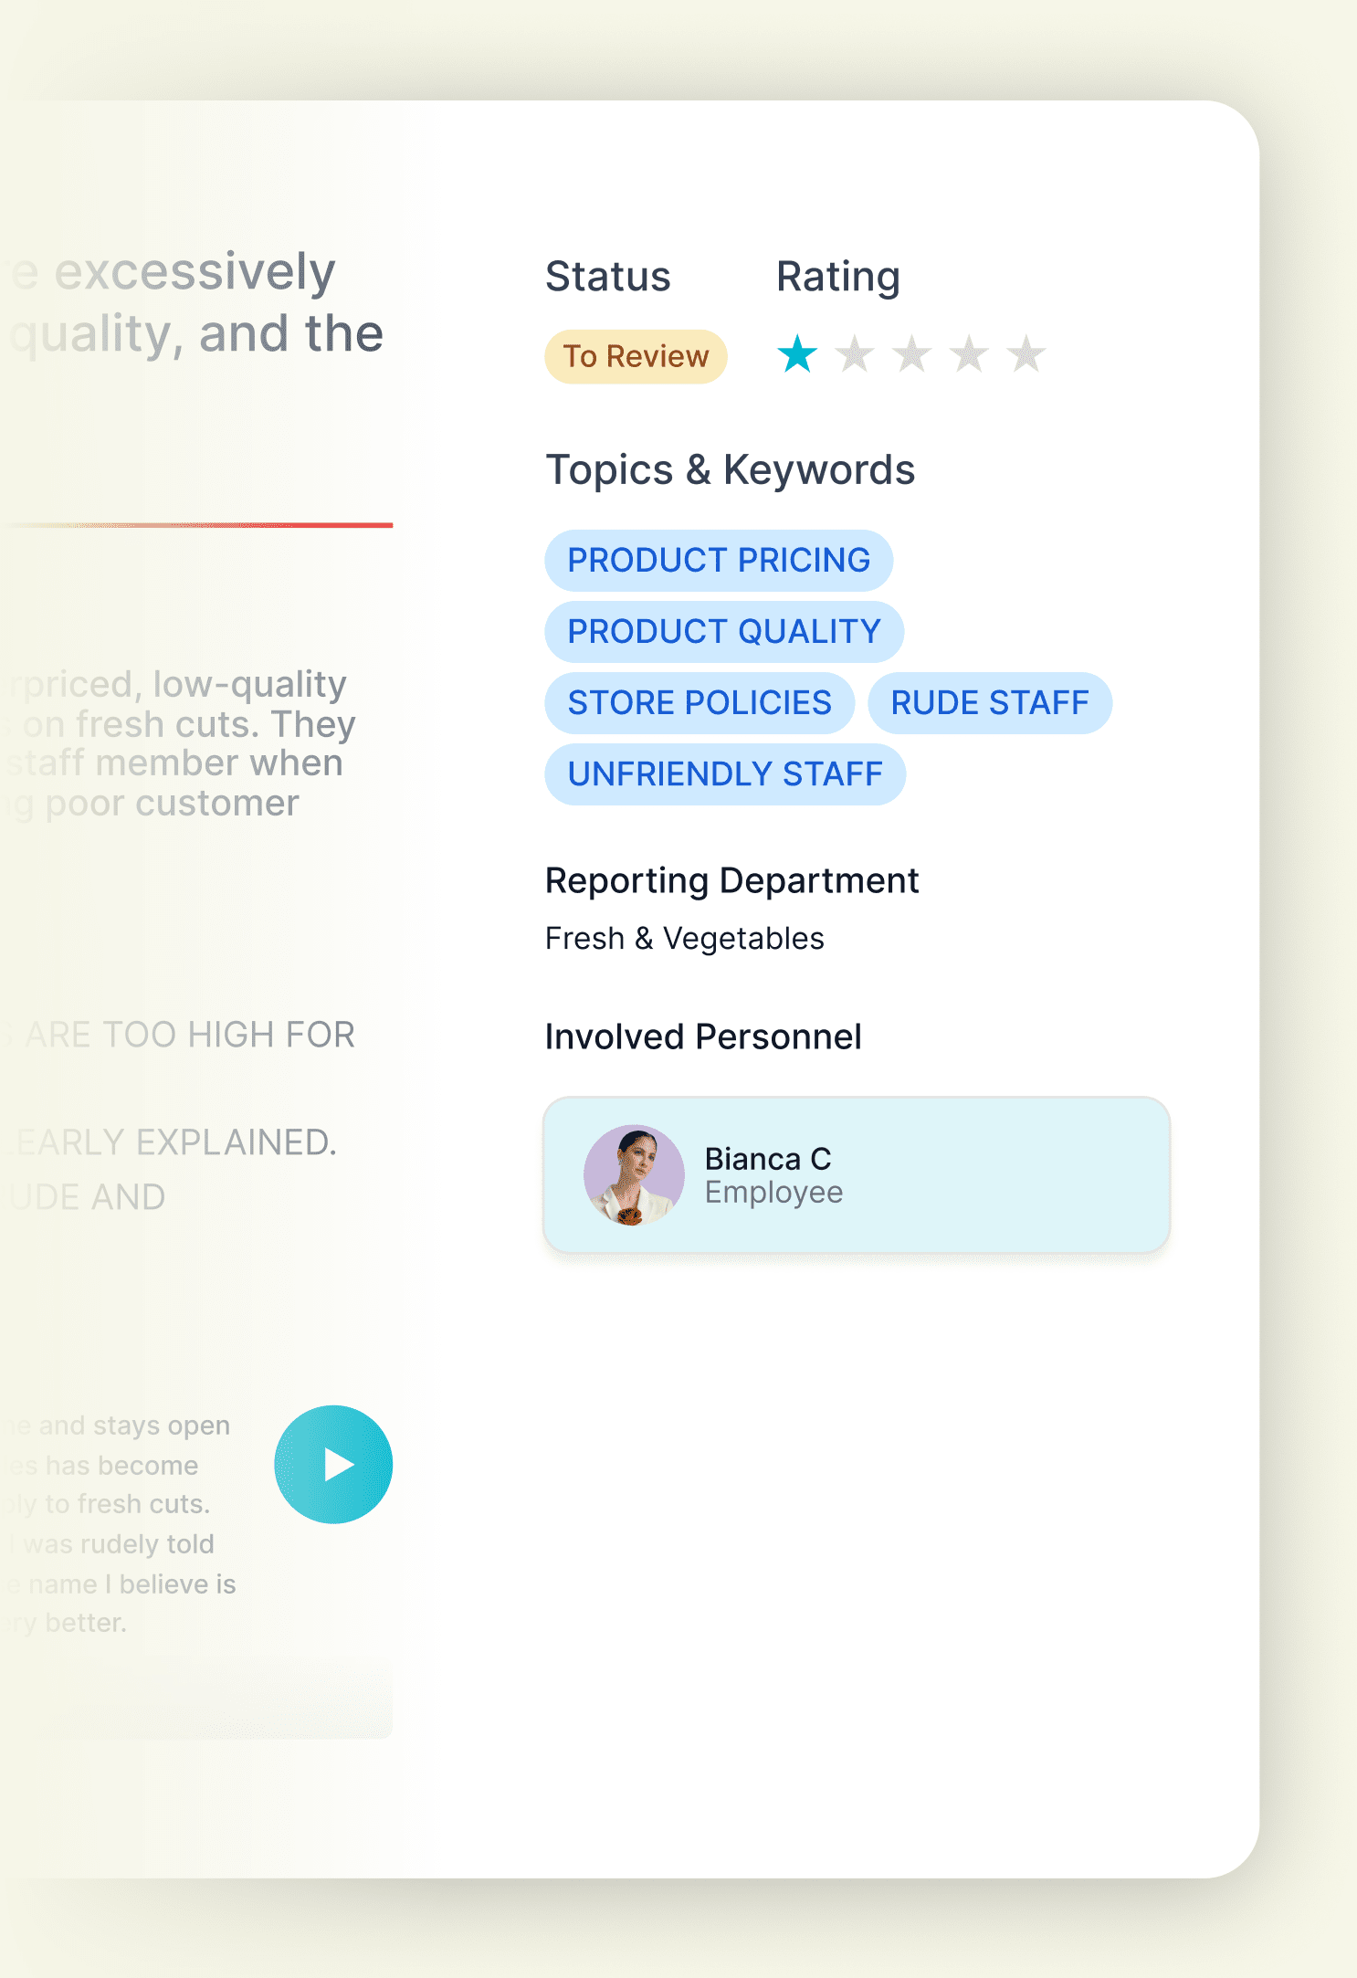Set rating to four stars
The image size is (1357, 1978).
(x=969, y=354)
